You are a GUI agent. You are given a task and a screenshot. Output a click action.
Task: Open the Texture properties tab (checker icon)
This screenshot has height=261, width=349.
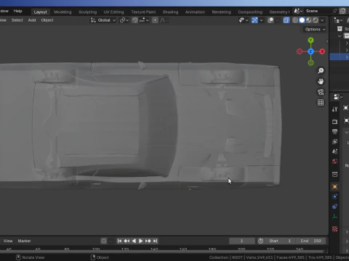click(x=334, y=229)
